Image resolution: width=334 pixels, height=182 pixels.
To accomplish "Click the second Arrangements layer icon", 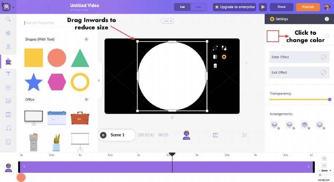I will pyautogui.click(x=290, y=125).
